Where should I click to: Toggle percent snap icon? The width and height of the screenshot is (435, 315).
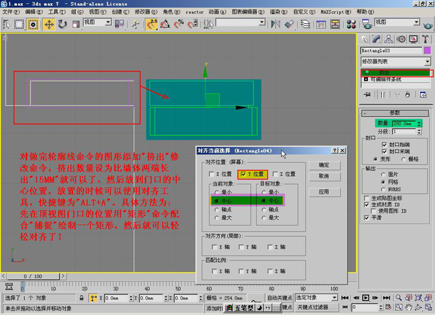[x=179, y=24]
